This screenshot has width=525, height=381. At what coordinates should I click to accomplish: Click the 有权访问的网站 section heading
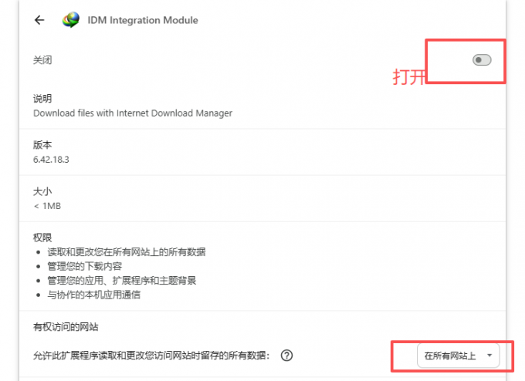click(66, 327)
